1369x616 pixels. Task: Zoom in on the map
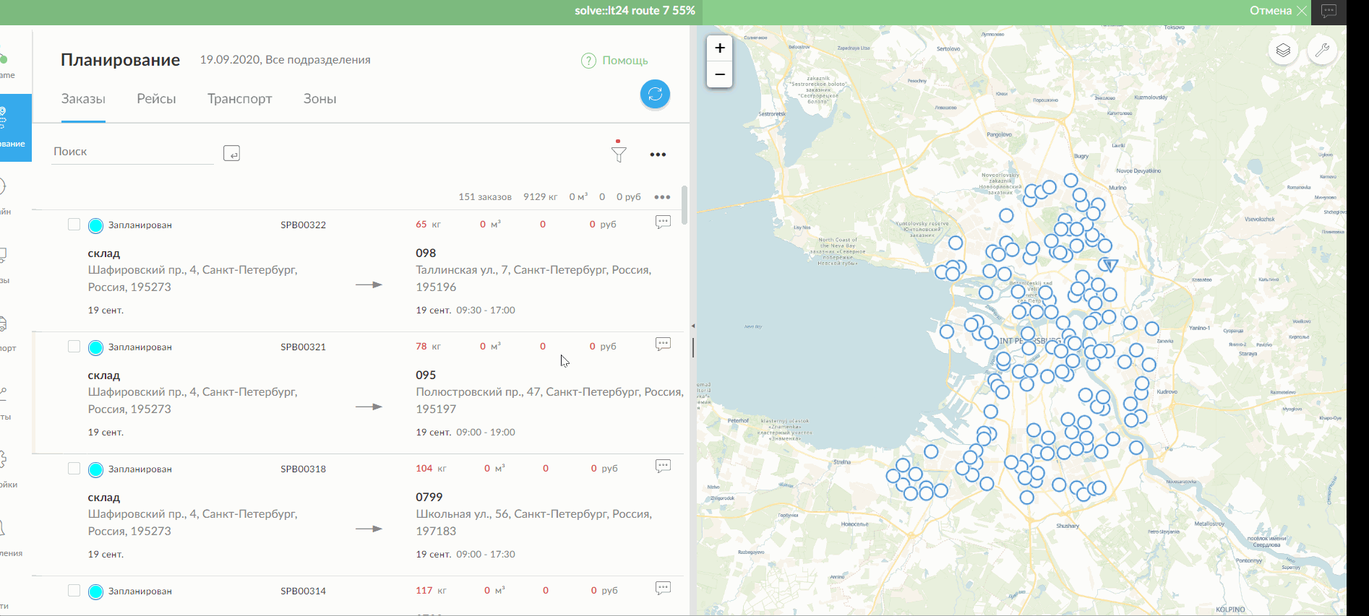coord(720,48)
